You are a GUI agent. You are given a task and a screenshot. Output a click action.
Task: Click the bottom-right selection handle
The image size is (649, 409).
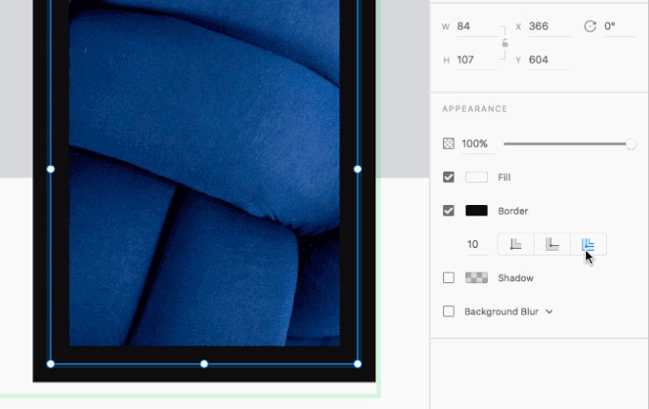click(357, 364)
